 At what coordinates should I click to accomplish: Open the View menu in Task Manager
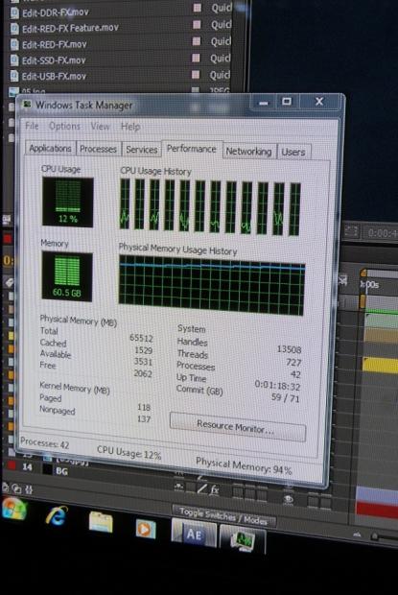click(100, 127)
